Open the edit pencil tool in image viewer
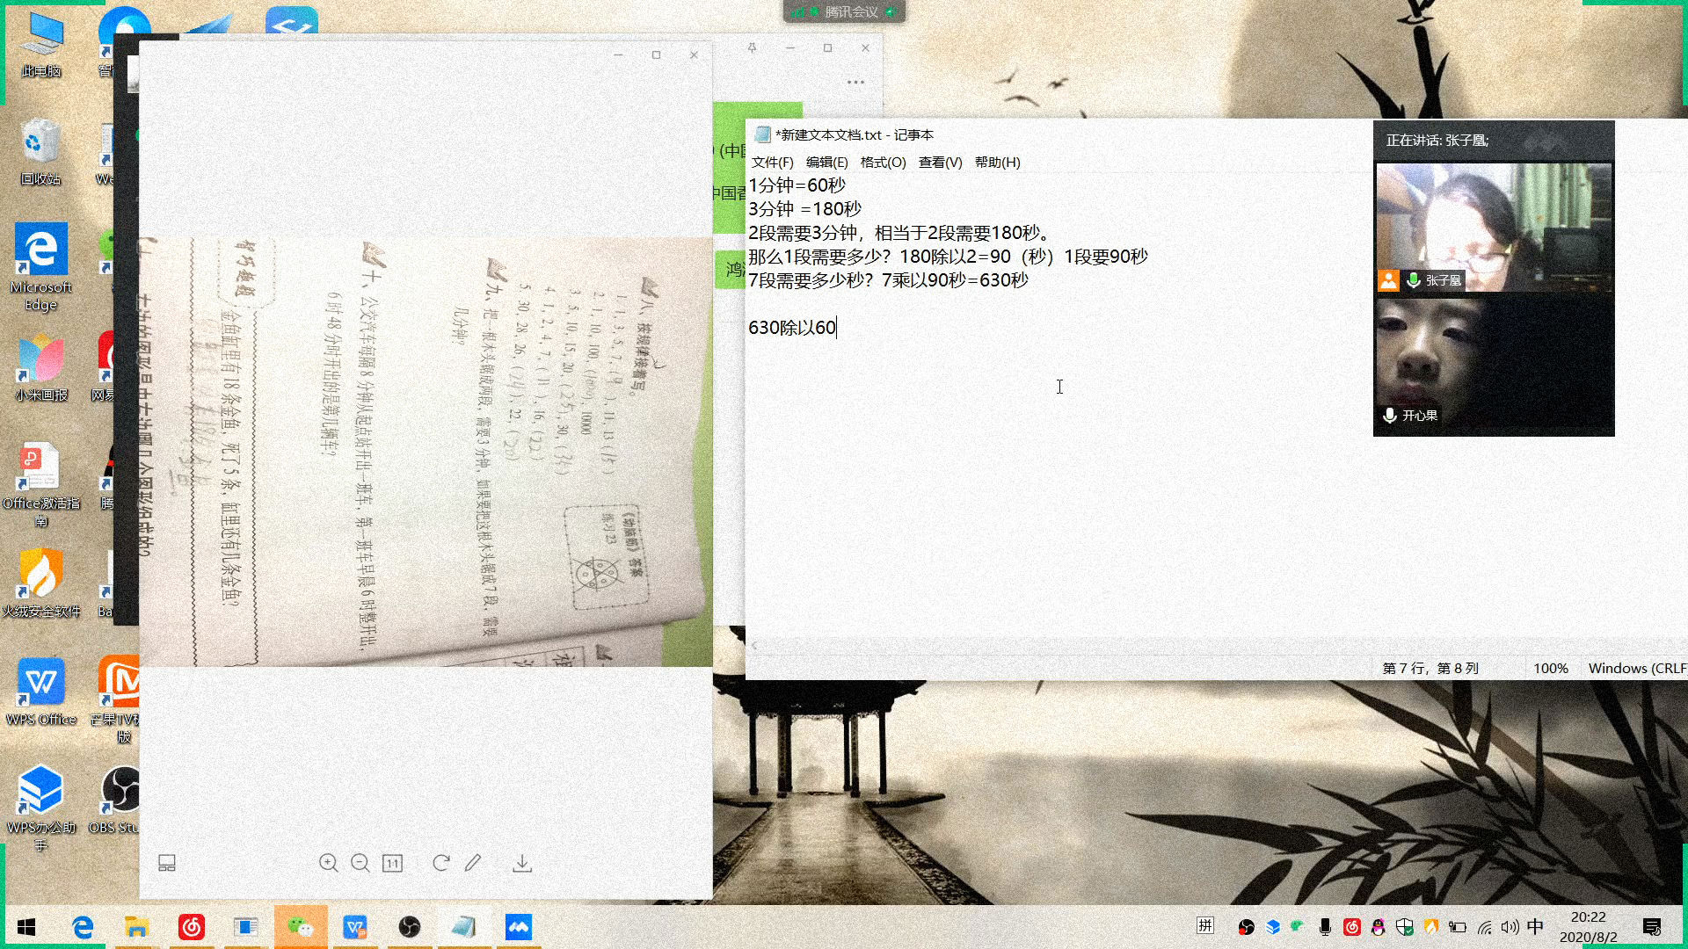 click(473, 863)
